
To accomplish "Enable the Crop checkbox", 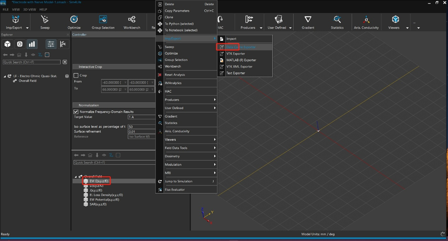I will 76,75.
